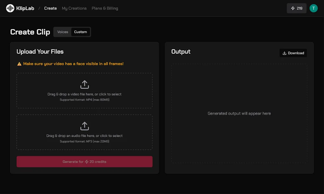Click the Create Clip page heading

[30, 32]
